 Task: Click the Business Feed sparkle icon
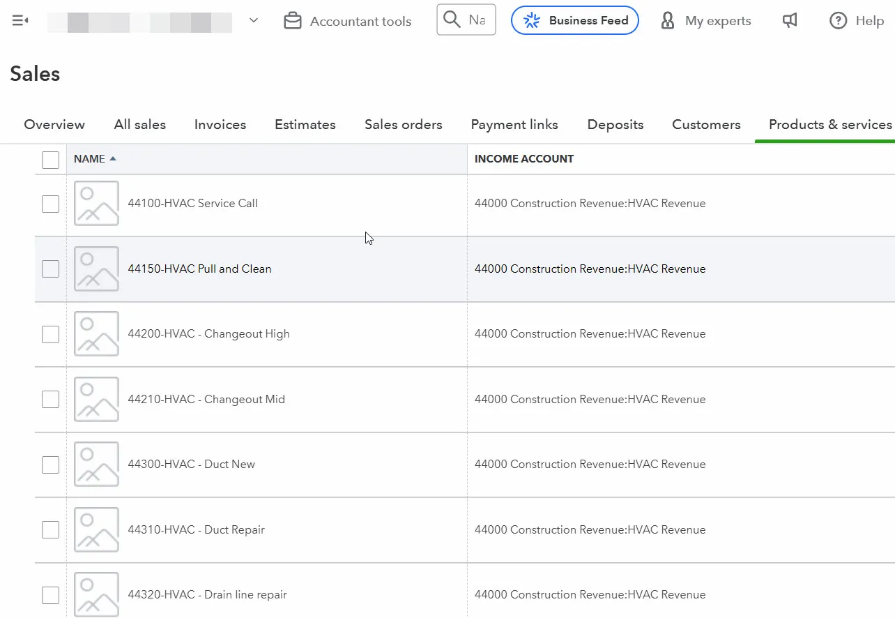[532, 21]
